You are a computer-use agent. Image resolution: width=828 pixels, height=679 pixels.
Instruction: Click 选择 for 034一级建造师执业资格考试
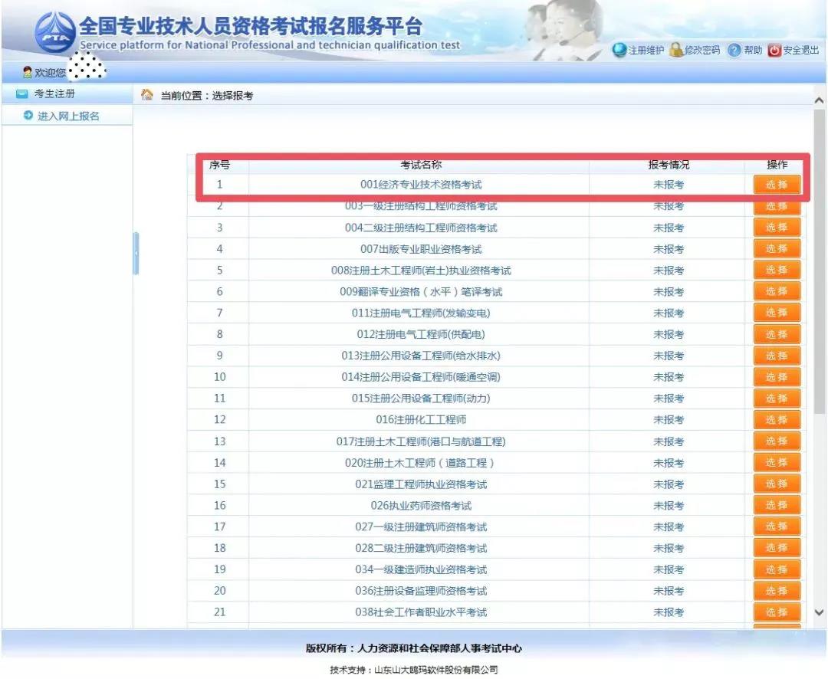(777, 569)
